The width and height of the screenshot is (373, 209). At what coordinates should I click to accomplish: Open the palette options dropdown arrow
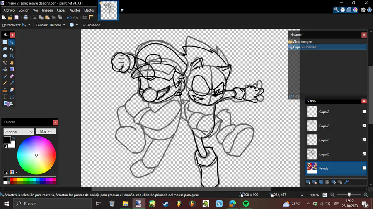pos(17,172)
